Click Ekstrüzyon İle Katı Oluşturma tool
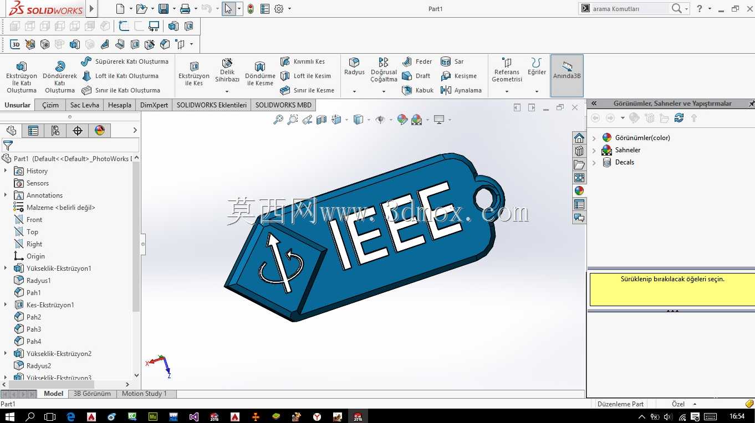 (22, 76)
